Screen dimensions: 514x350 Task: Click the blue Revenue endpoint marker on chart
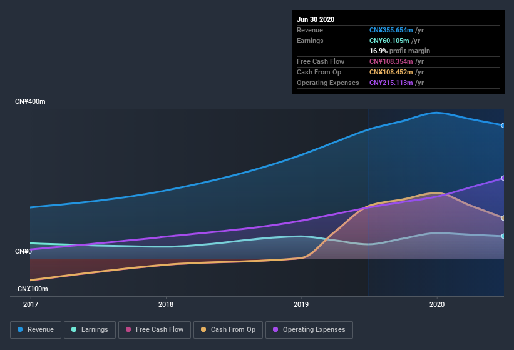coord(503,125)
